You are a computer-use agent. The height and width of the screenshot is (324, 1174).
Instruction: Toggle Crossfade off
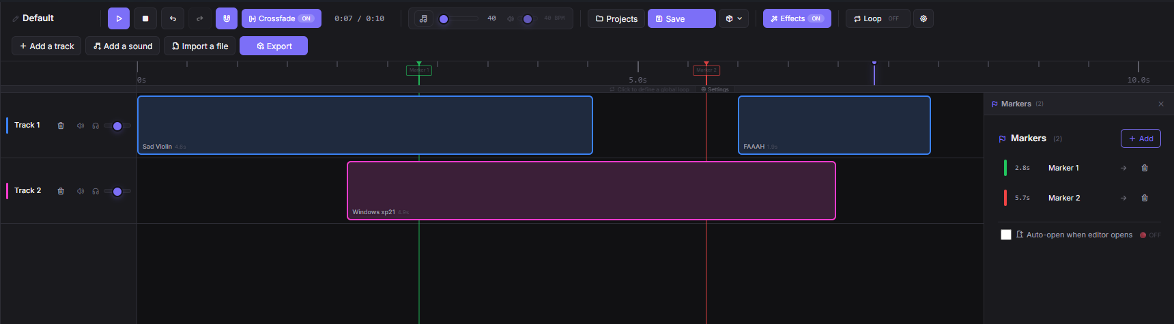click(281, 18)
